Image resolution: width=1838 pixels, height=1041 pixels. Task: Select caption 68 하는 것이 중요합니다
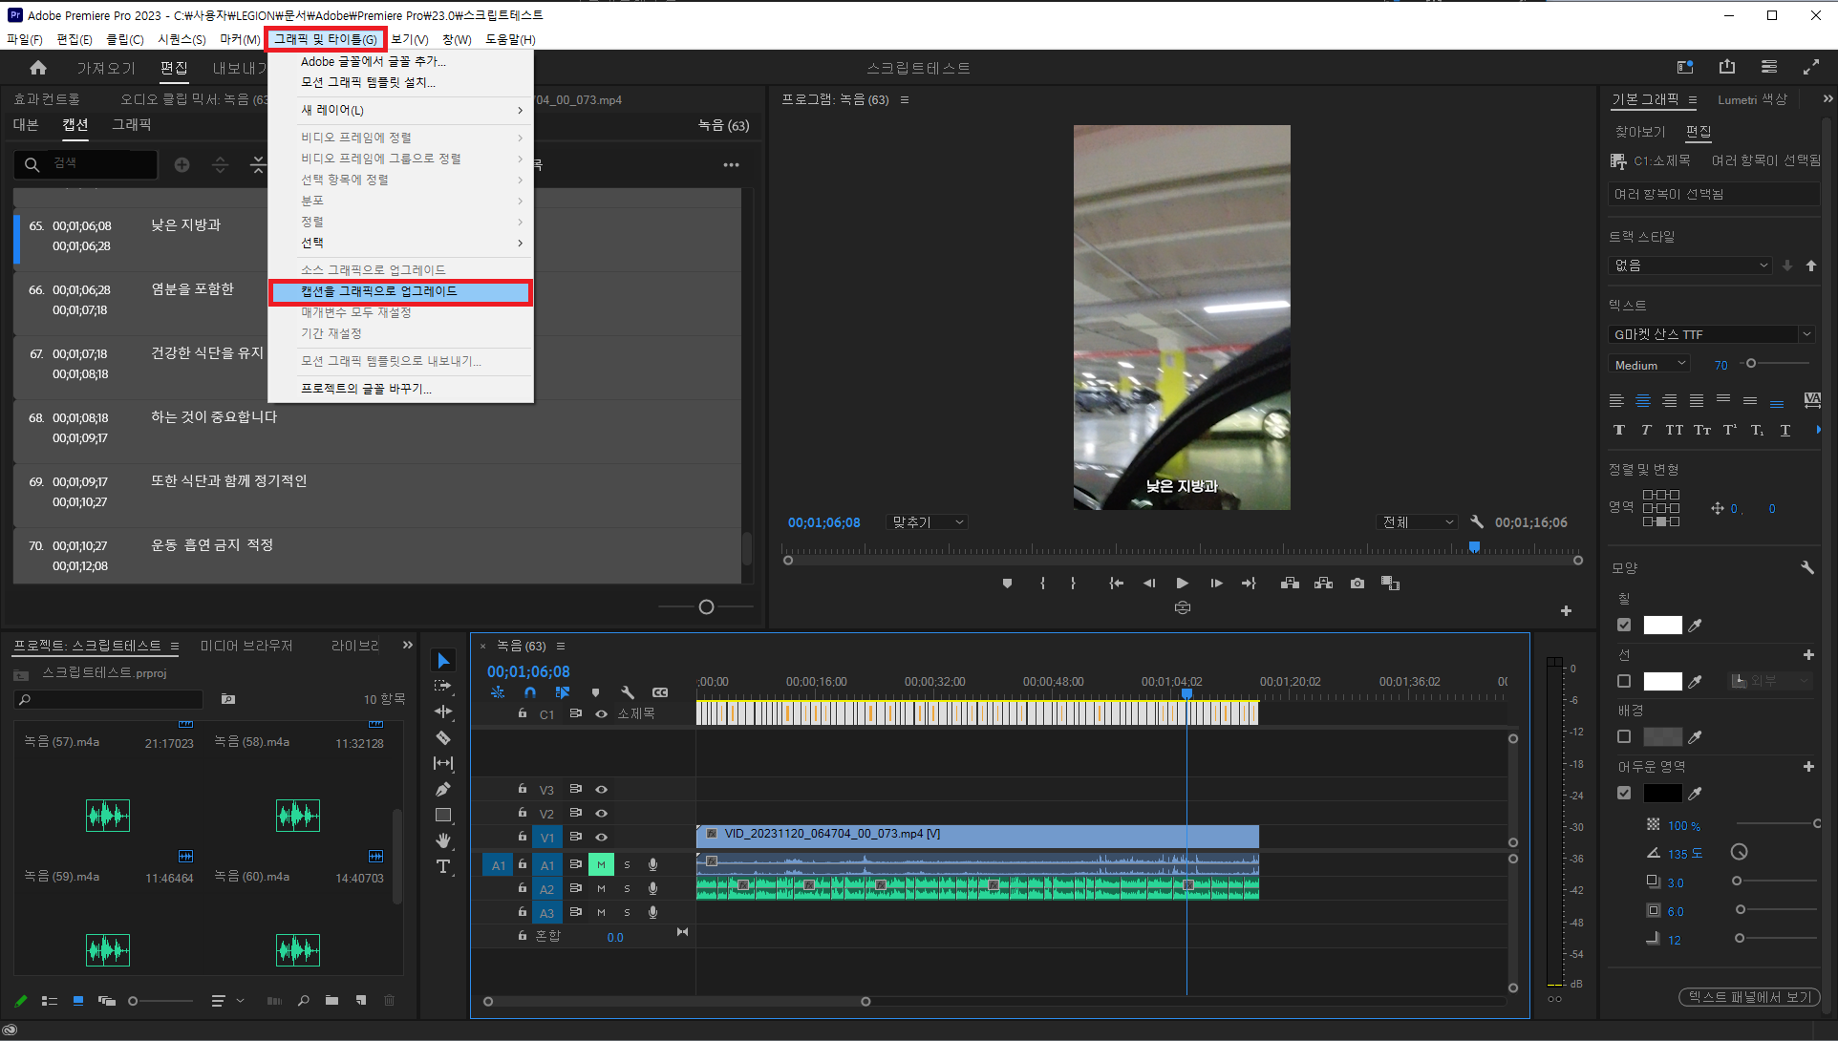(214, 417)
